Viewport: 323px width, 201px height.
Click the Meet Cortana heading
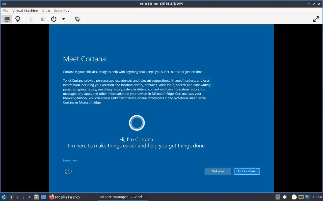click(x=84, y=59)
